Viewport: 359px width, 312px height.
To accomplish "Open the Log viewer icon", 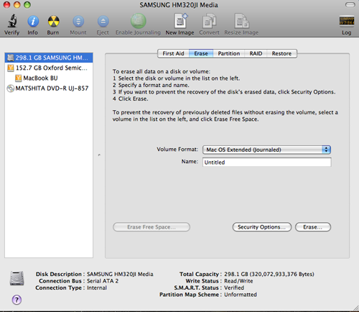I will (346, 21).
